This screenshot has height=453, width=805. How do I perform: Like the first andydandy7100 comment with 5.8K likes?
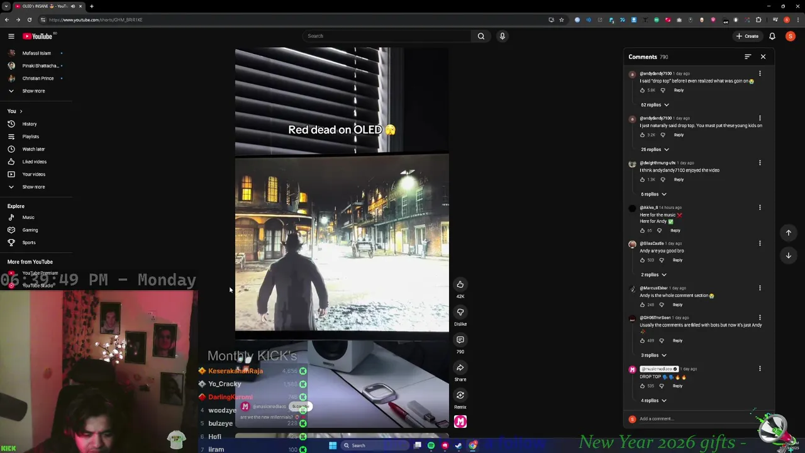coord(642,90)
